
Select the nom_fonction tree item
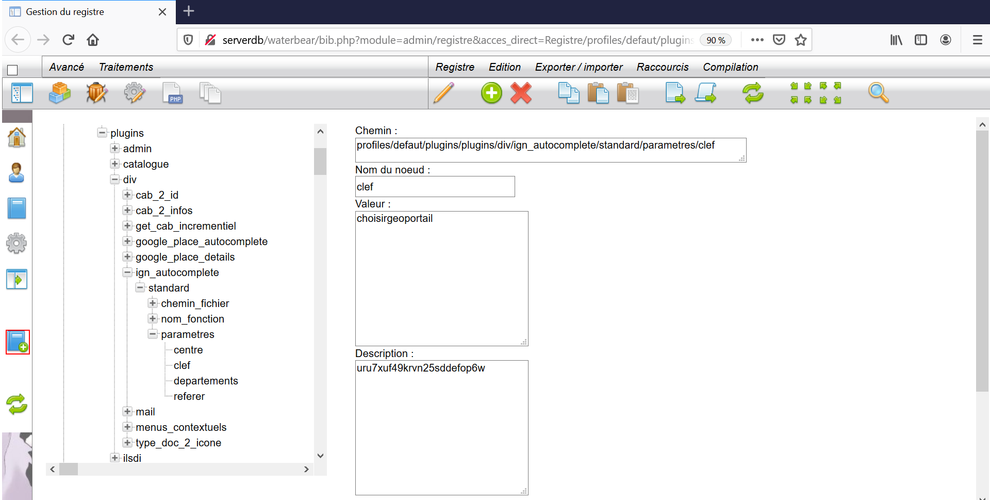[192, 319]
